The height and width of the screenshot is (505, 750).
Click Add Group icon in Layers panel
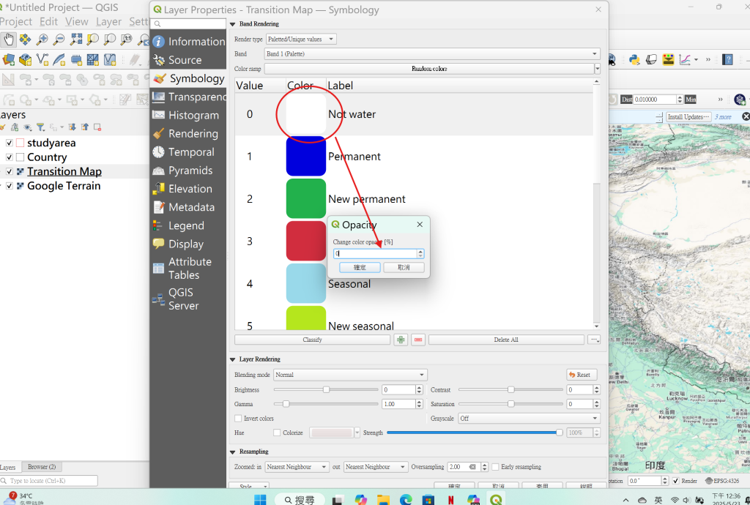[x=15, y=127]
